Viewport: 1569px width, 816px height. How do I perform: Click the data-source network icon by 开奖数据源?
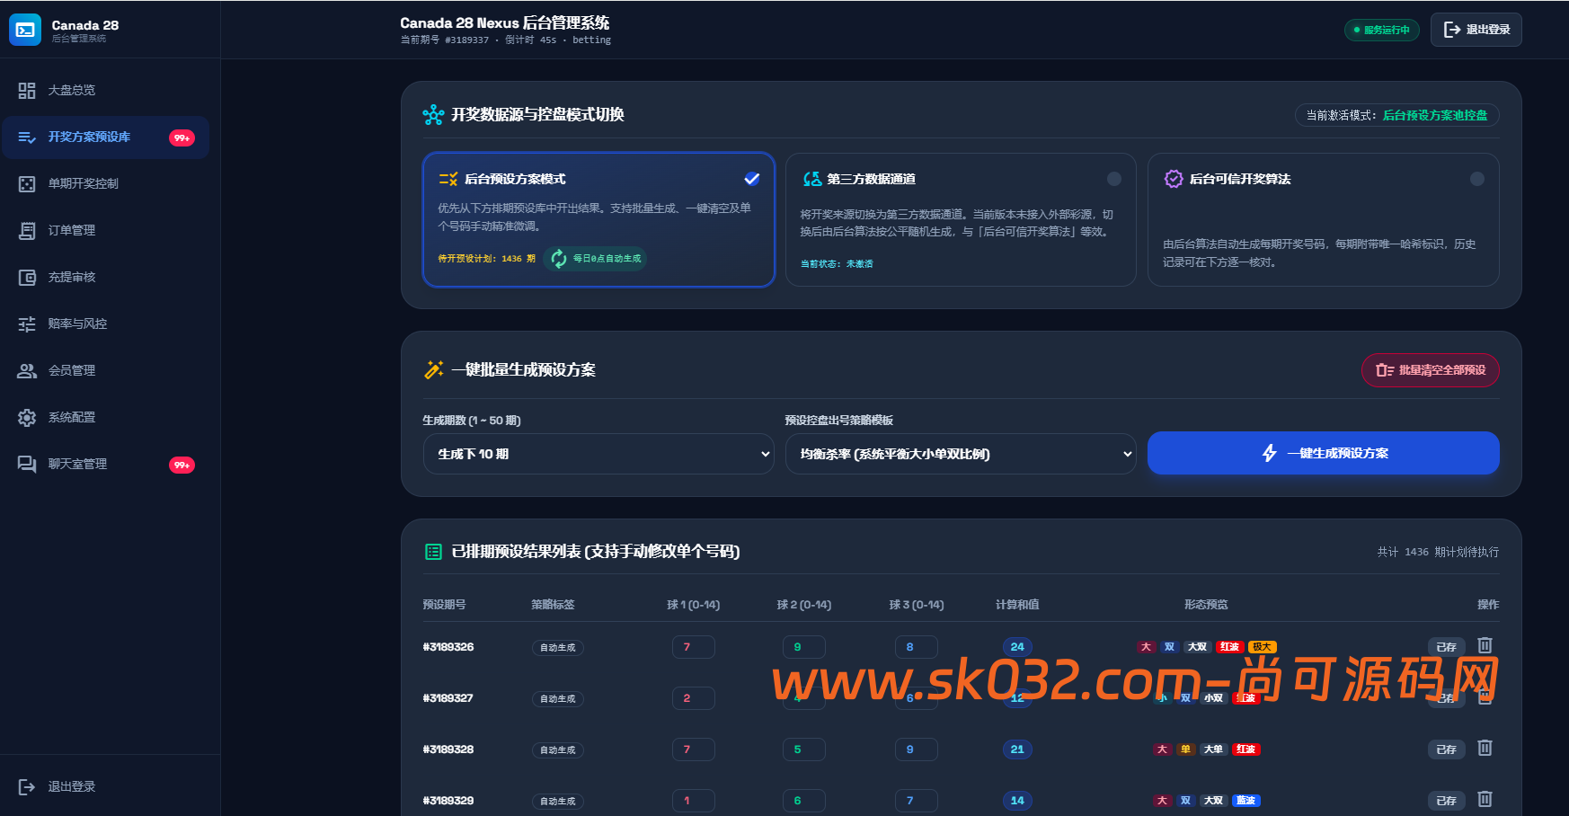(433, 115)
